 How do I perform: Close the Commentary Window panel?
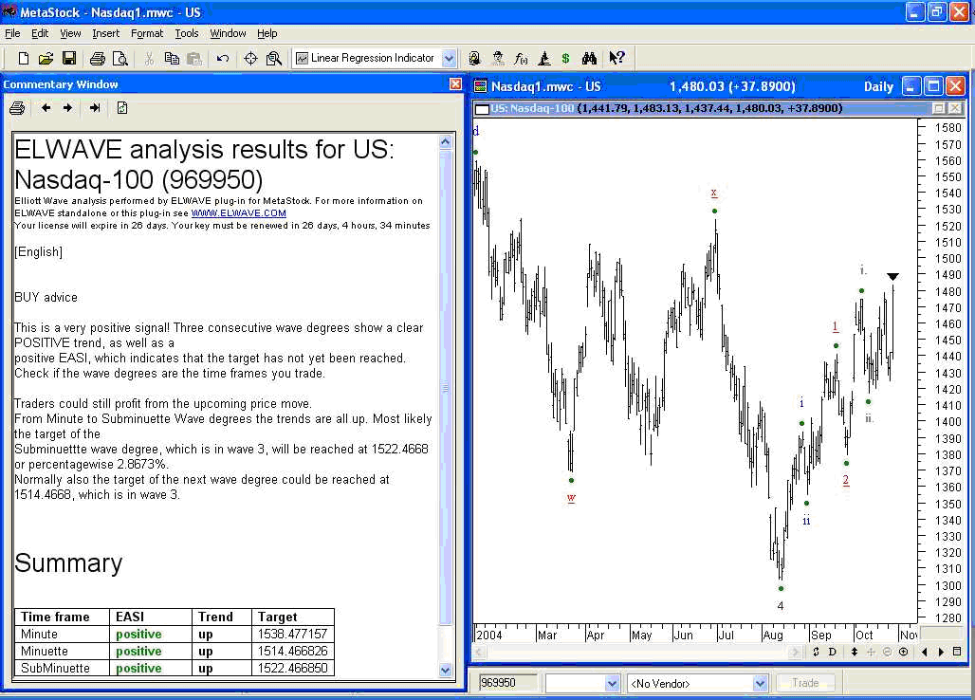(x=455, y=84)
